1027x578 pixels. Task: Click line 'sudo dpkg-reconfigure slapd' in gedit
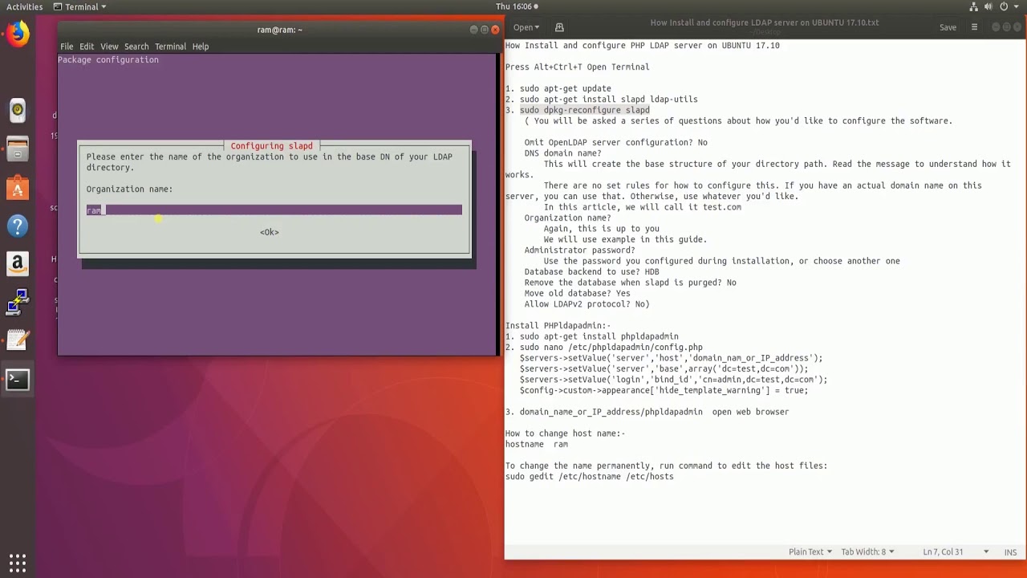pos(585,110)
